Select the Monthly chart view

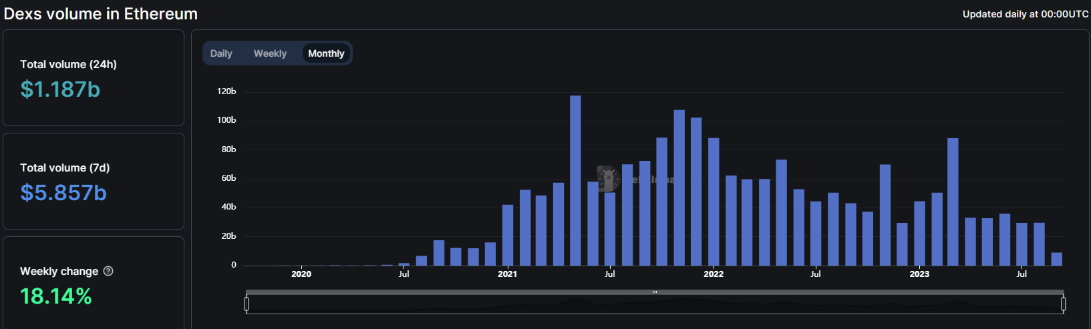(326, 53)
